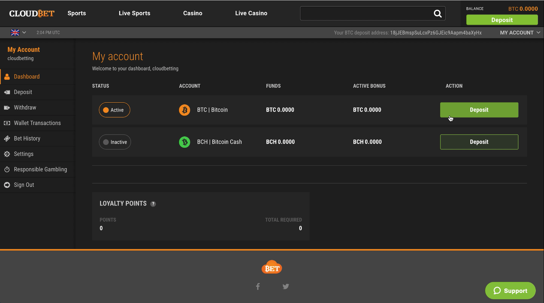
Task: Click the Wallet Transactions cash icon
Action: click(x=7, y=123)
